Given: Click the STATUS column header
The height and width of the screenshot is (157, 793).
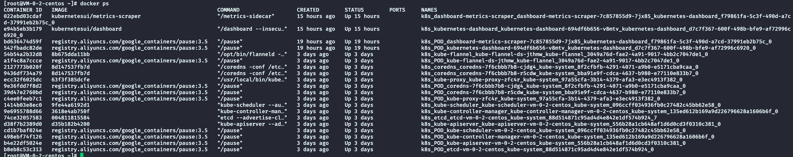Looking at the screenshot, I should coord(354,10).
